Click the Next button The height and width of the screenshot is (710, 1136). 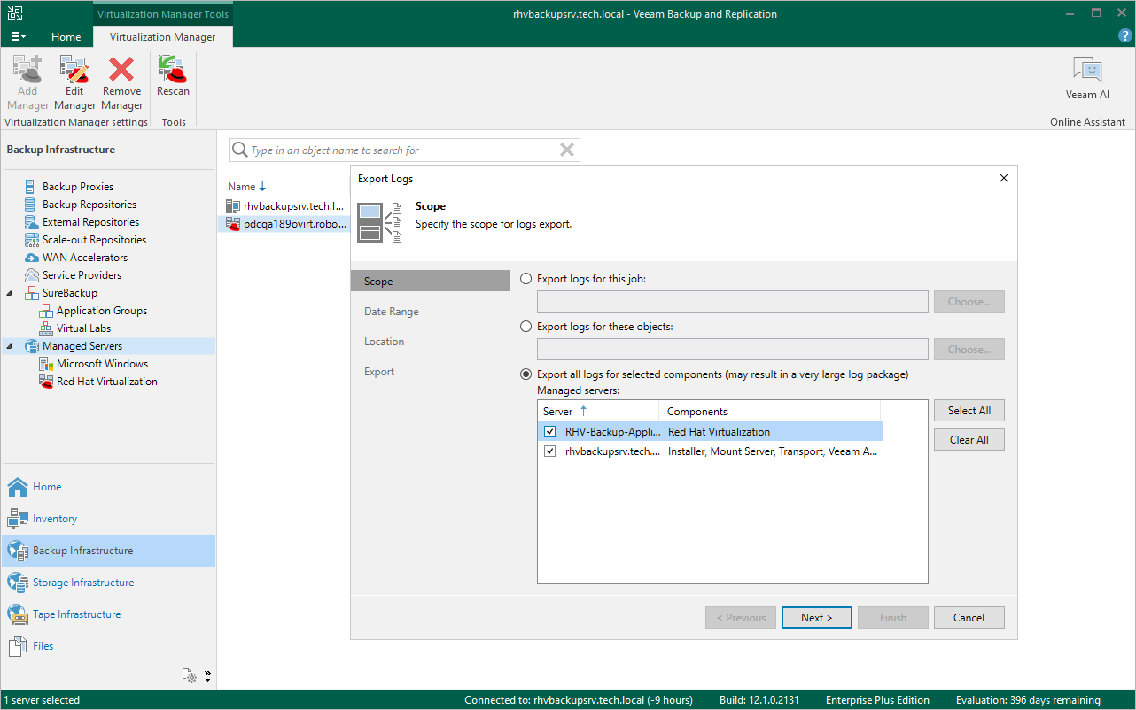[x=817, y=618]
